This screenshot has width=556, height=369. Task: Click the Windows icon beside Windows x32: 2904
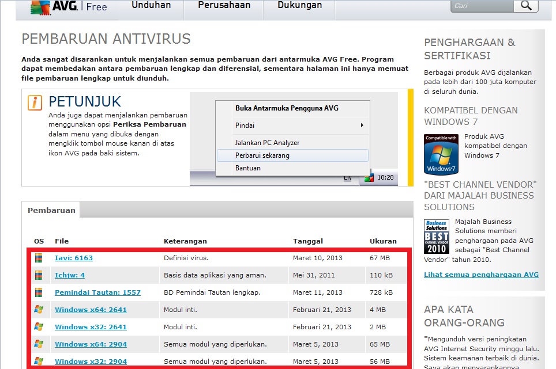coord(39,361)
